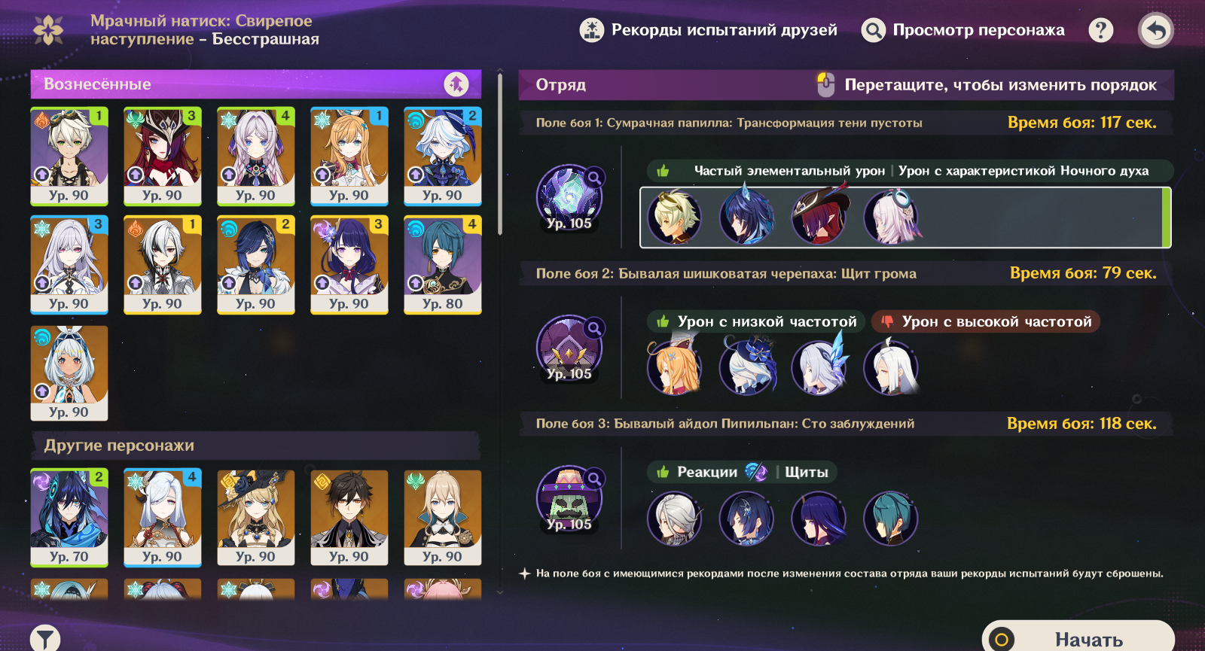
Task: Open the question mark help icon
Action: (1101, 30)
